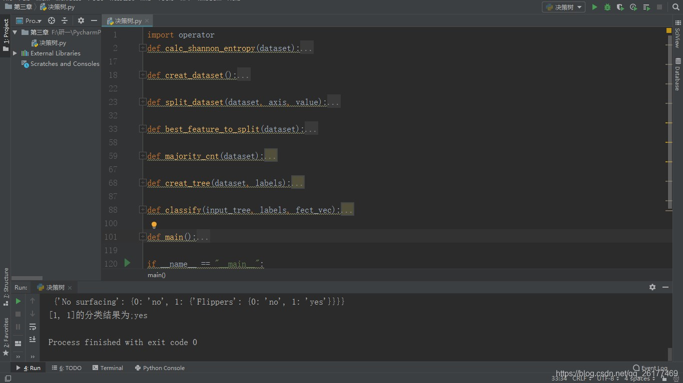Click CRLF line separator in status bar
The image size is (683, 383).
(581, 379)
